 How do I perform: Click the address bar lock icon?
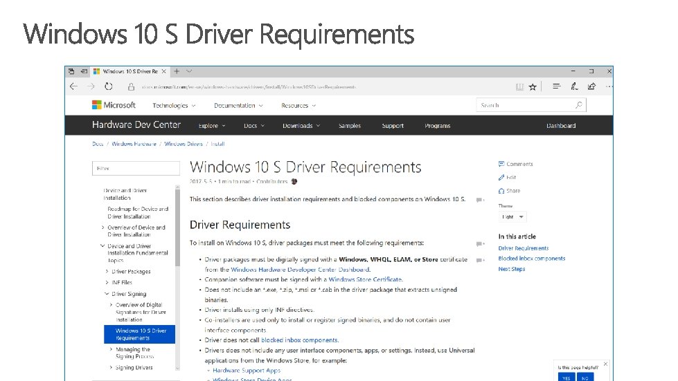[131, 87]
